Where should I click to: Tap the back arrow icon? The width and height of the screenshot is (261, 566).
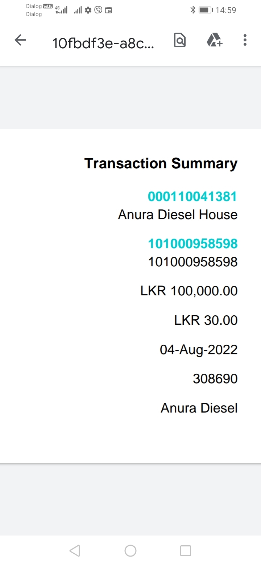pos(20,40)
